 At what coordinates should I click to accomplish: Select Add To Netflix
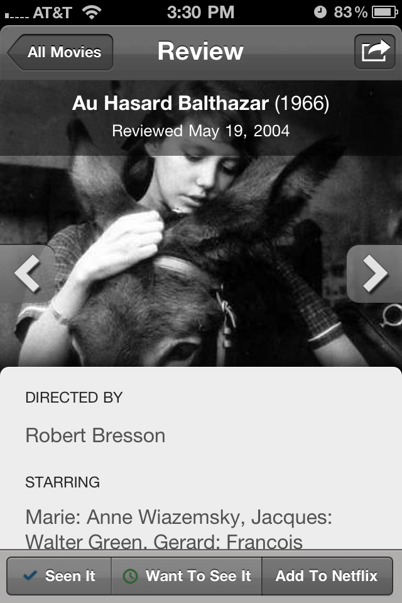[327, 576]
